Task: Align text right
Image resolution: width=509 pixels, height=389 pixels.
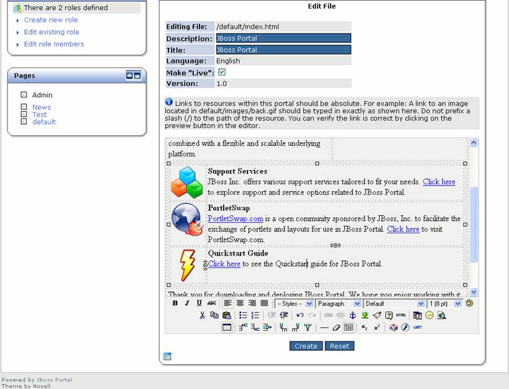Action: click(252, 303)
